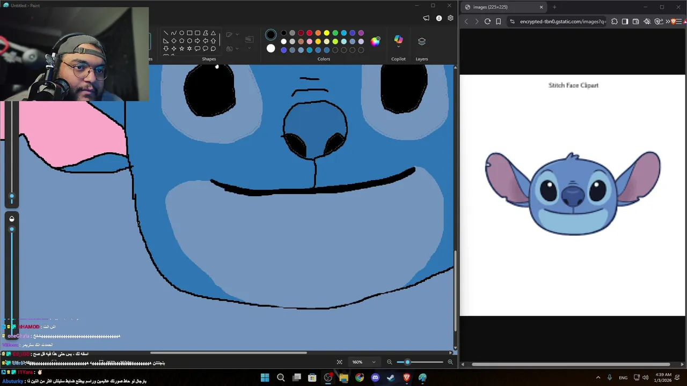Click zoom in magnifier in Paint
The width and height of the screenshot is (687, 386).
[x=450, y=362]
